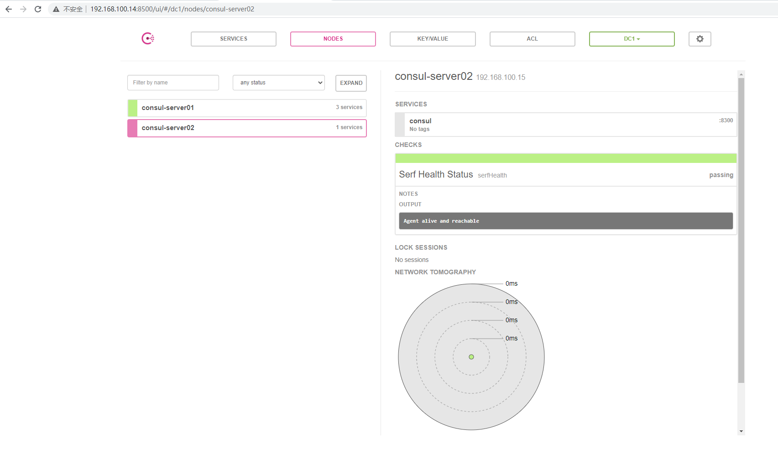The width and height of the screenshot is (778, 450).
Task: Click the scrollbar up arrow
Action: pyautogui.click(x=741, y=74)
